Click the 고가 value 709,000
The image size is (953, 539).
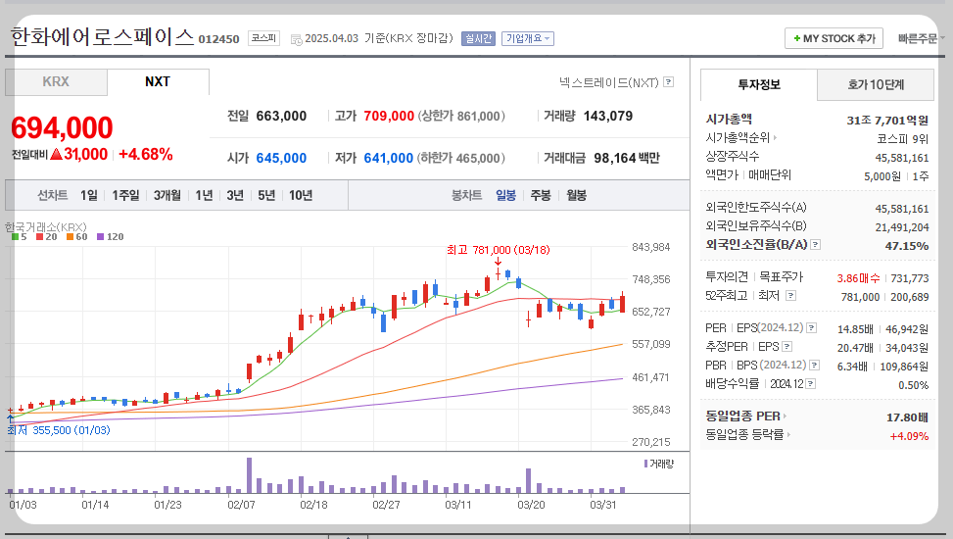pyautogui.click(x=389, y=117)
